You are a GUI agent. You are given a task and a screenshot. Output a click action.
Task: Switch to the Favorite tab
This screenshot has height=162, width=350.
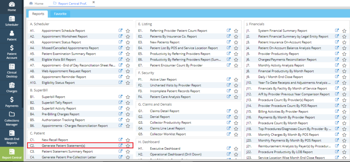(60, 14)
